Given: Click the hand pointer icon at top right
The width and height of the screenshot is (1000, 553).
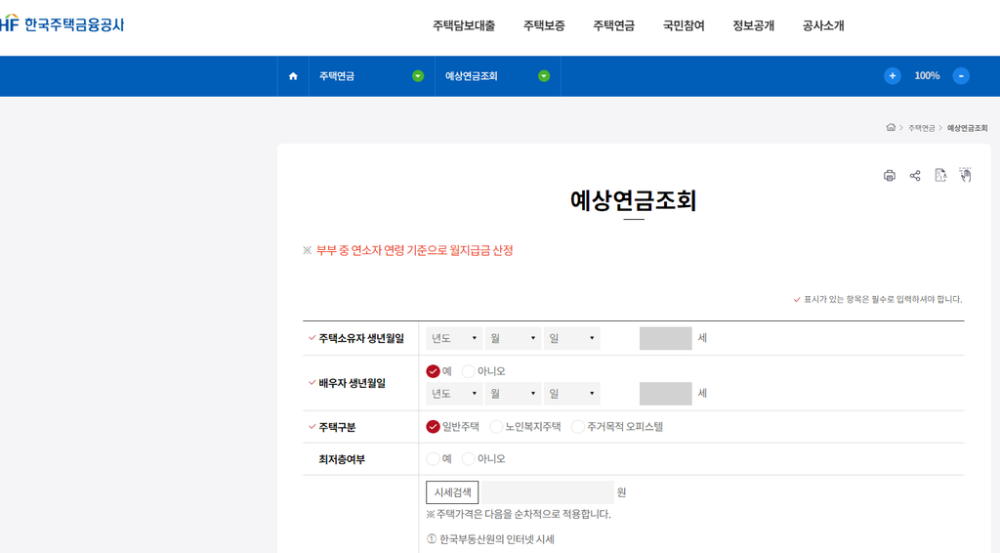Looking at the screenshot, I should 966,175.
